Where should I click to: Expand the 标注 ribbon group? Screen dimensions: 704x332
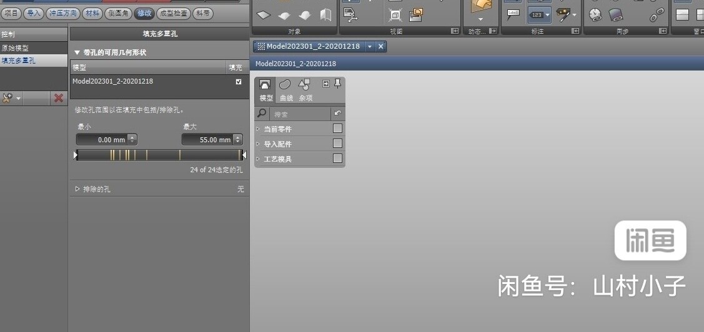pyautogui.click(x=575, y=31)
